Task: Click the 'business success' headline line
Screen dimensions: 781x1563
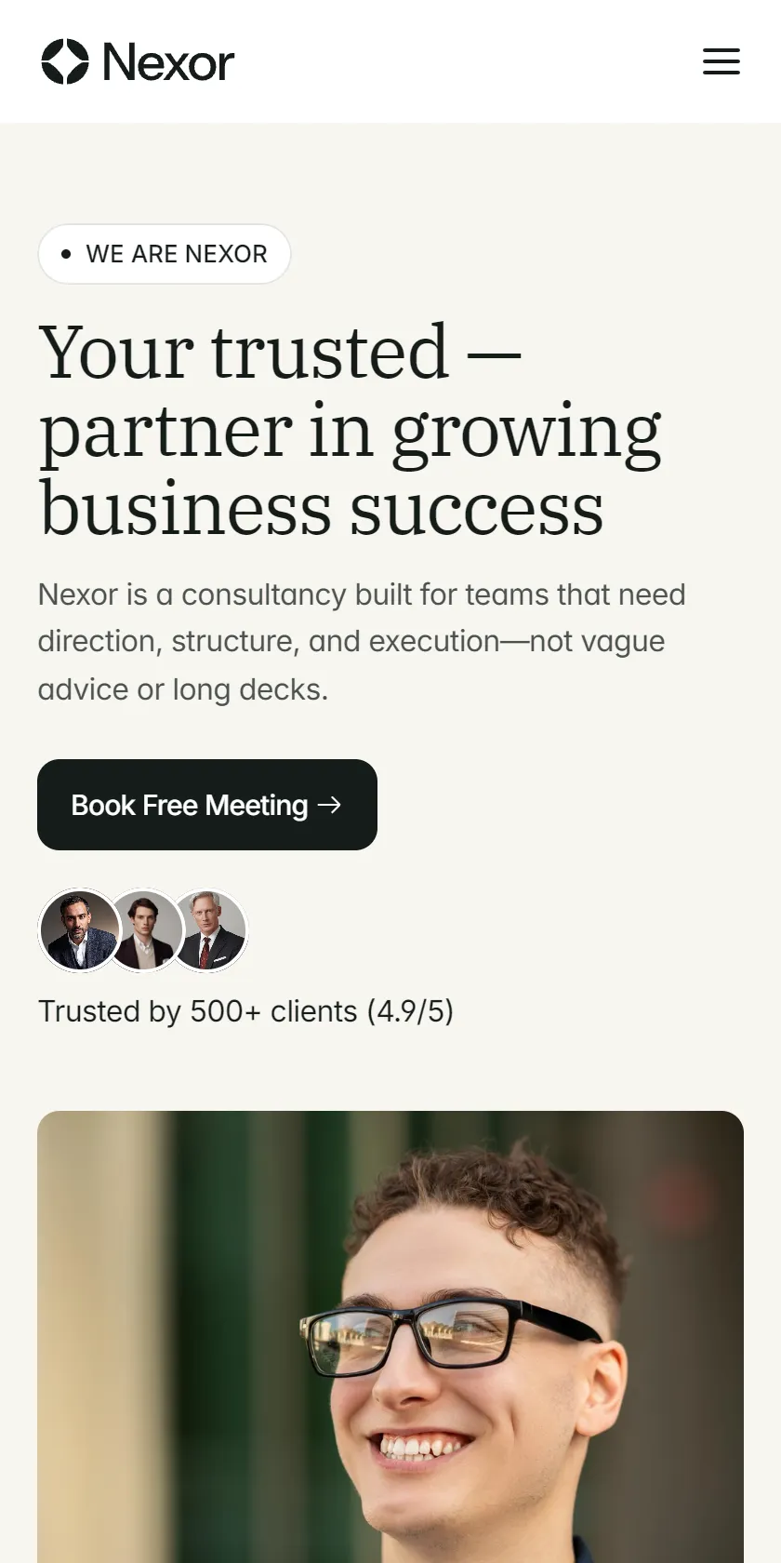Action: pos(322,509)
